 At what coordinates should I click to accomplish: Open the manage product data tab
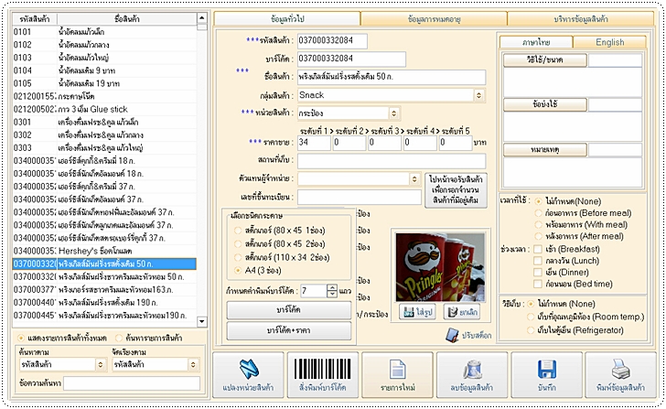coord(581,19)
